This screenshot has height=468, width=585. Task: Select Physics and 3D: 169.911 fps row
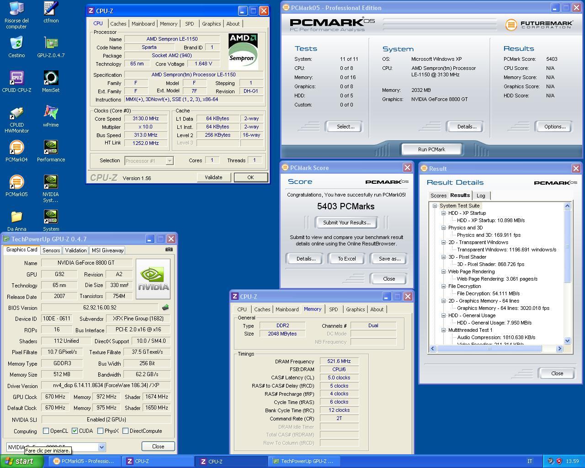489,235
